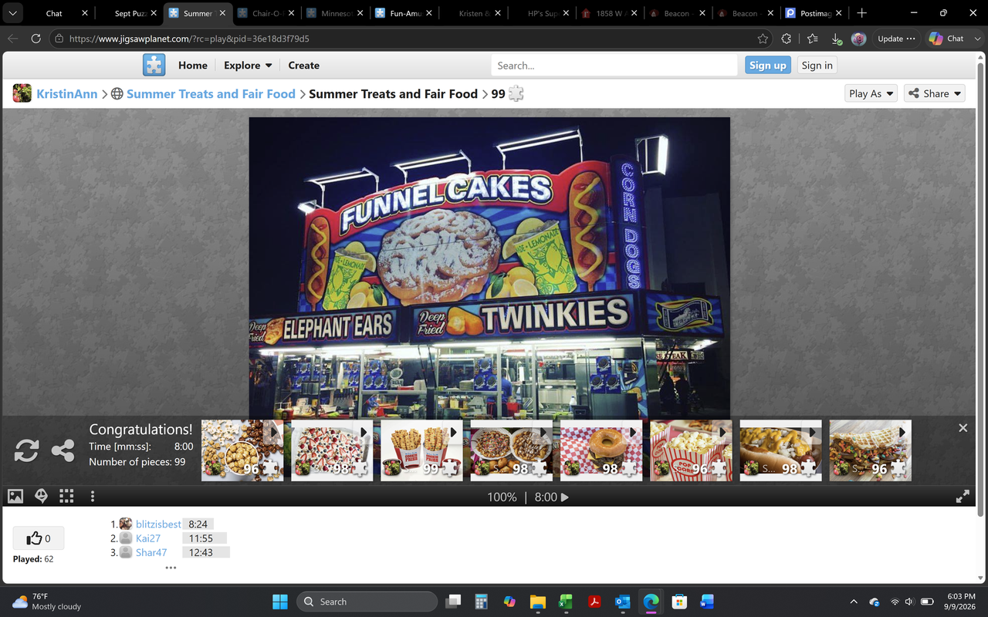Open the tab list chevron in browser
This screenshot has width=988, height=617.
click(x=12, y=13)
